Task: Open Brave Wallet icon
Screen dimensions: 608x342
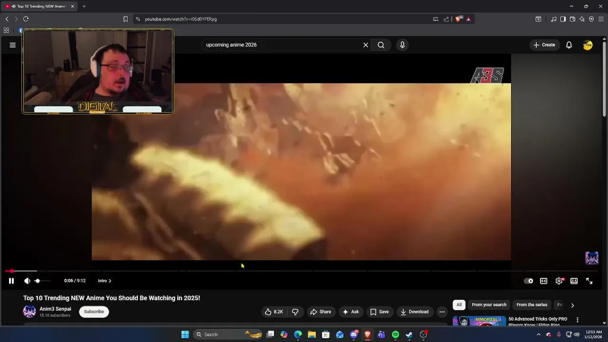Action: (x=572, y=19)
